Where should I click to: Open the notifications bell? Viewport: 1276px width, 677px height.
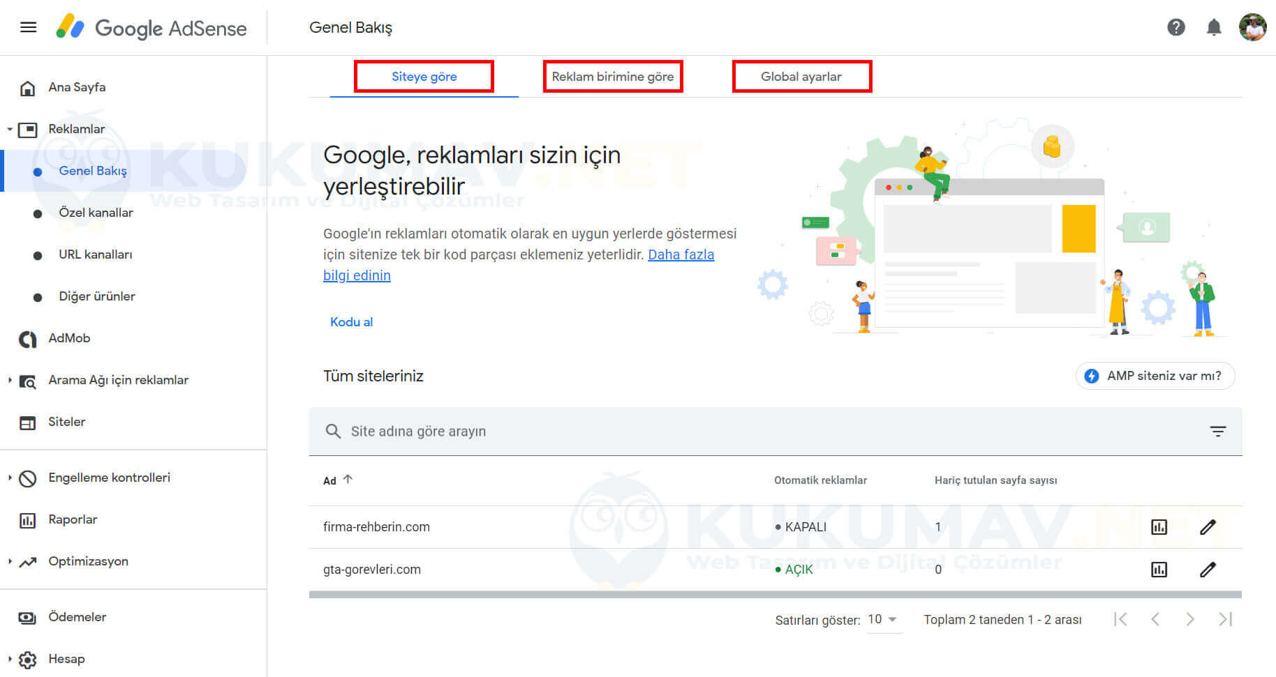pos(1214,27)
